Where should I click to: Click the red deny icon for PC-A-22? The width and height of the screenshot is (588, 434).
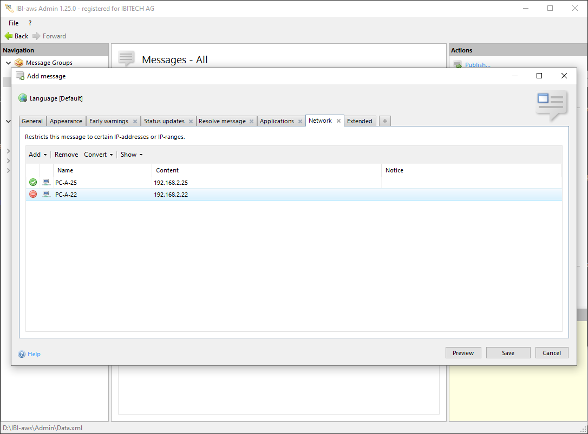(x=33, y=195)
